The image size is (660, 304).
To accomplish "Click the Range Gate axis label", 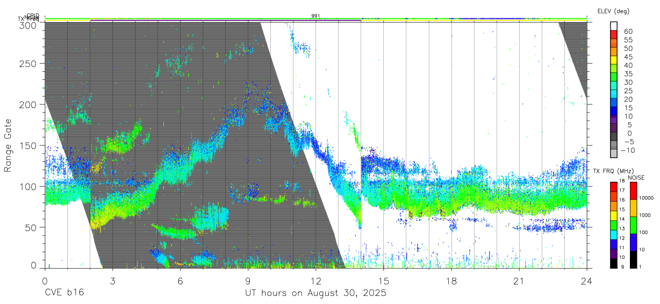I will coord(8,145).
